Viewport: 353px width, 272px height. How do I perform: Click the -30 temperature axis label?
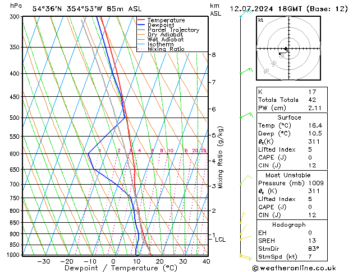pyautogui.click(x=43, y=261)
